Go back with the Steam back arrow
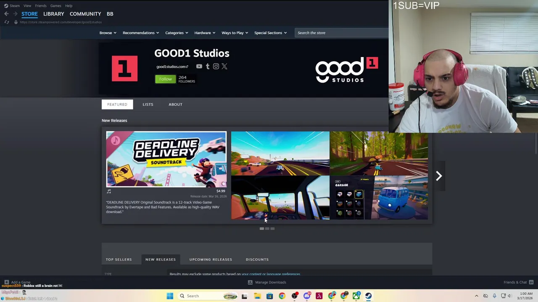Viewport: 538px width, 302px height. (x=6, y=14)
